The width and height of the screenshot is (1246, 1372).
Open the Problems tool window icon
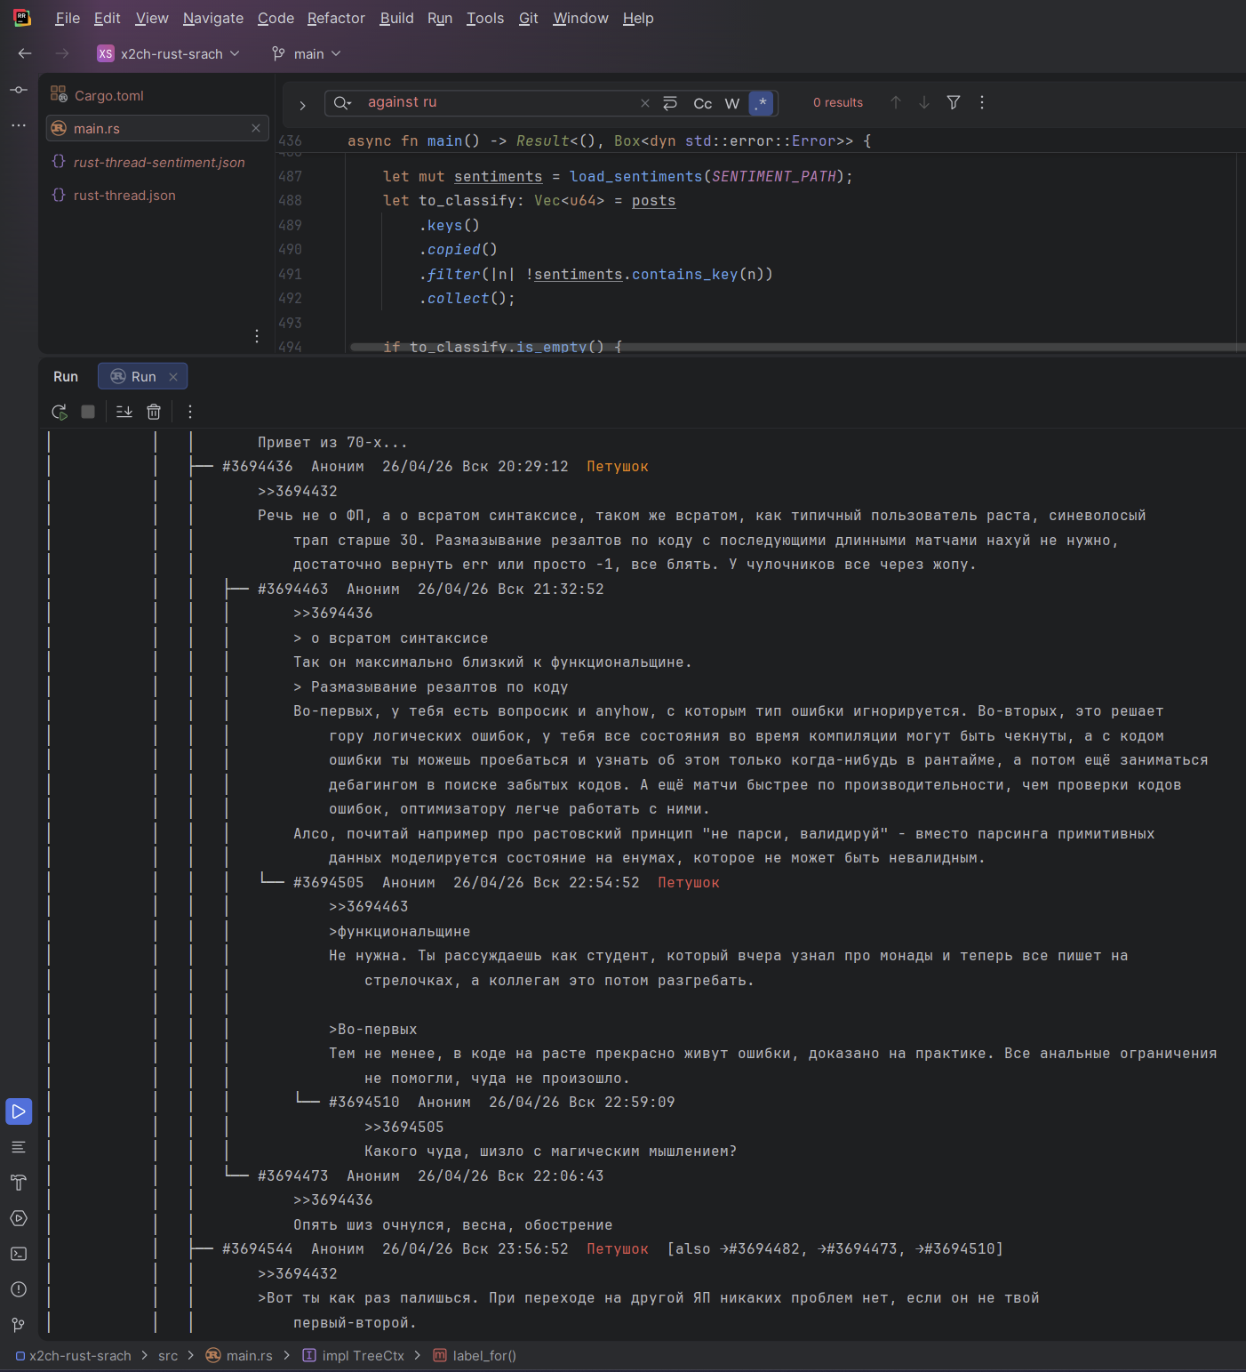[x=19, y=1289]
